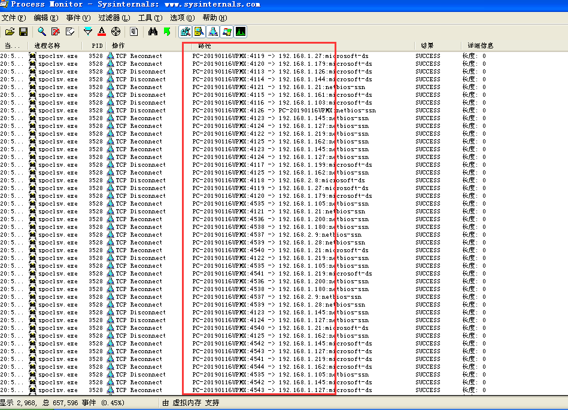Toggle the Show Profiling Events graph button
Viewport: 568px width, 410px height.
click(241, 32)
